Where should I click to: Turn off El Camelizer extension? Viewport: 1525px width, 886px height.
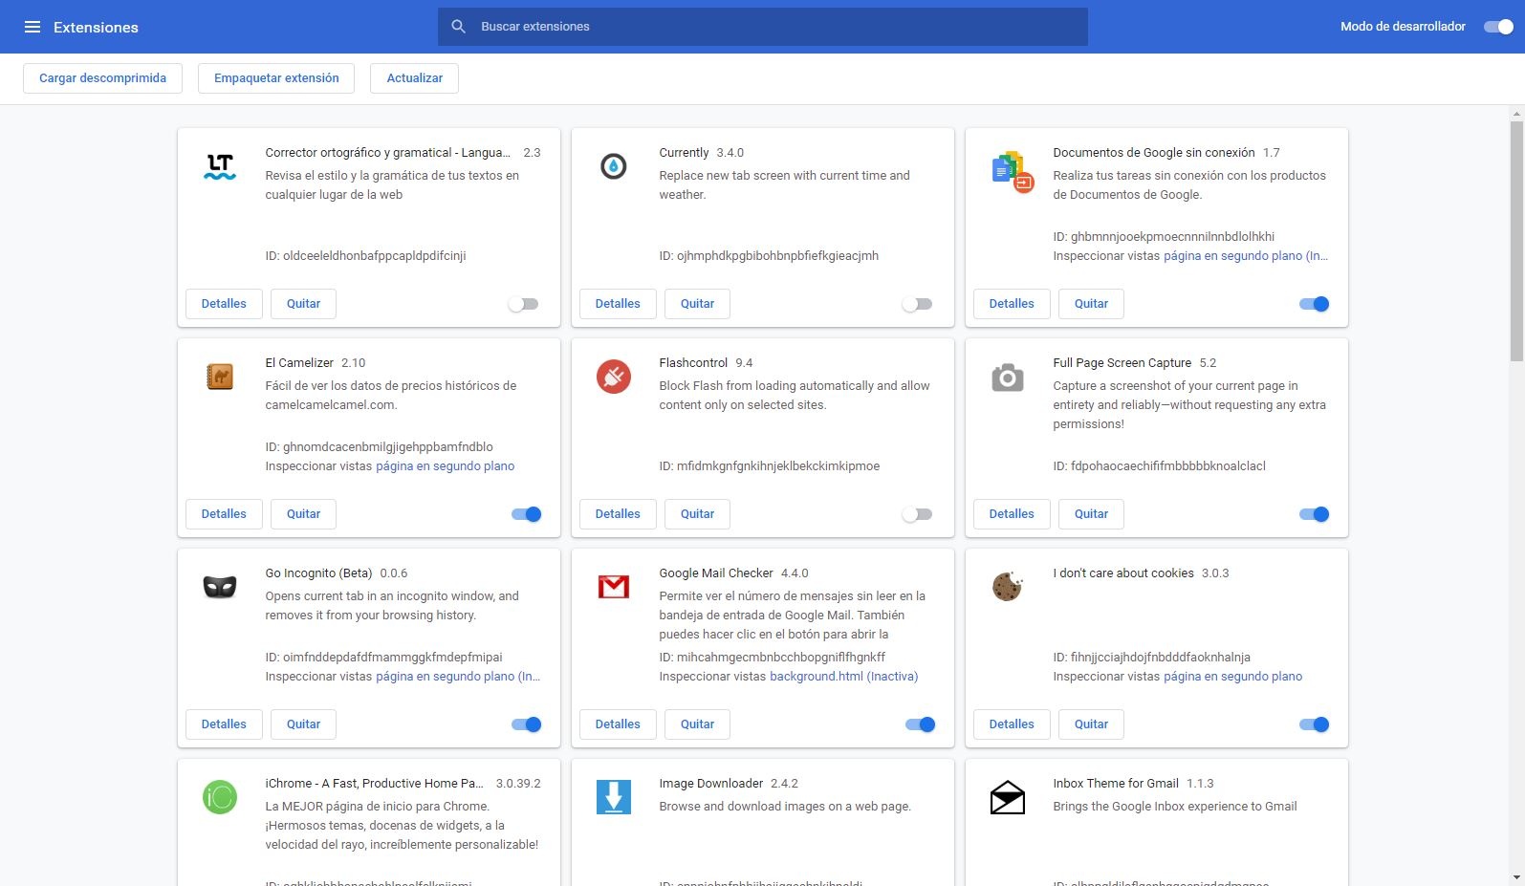click(527, 514)
